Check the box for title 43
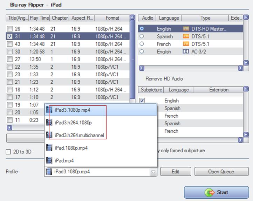Image resolution: width=253 pixels, height=201 pixels. click(10, 44)
